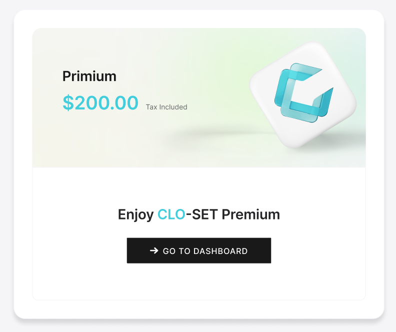Image resolution: width=396 pixels, height=332 pixels.
Task: Click the word Enjoy in the heading
Action: 135,215
